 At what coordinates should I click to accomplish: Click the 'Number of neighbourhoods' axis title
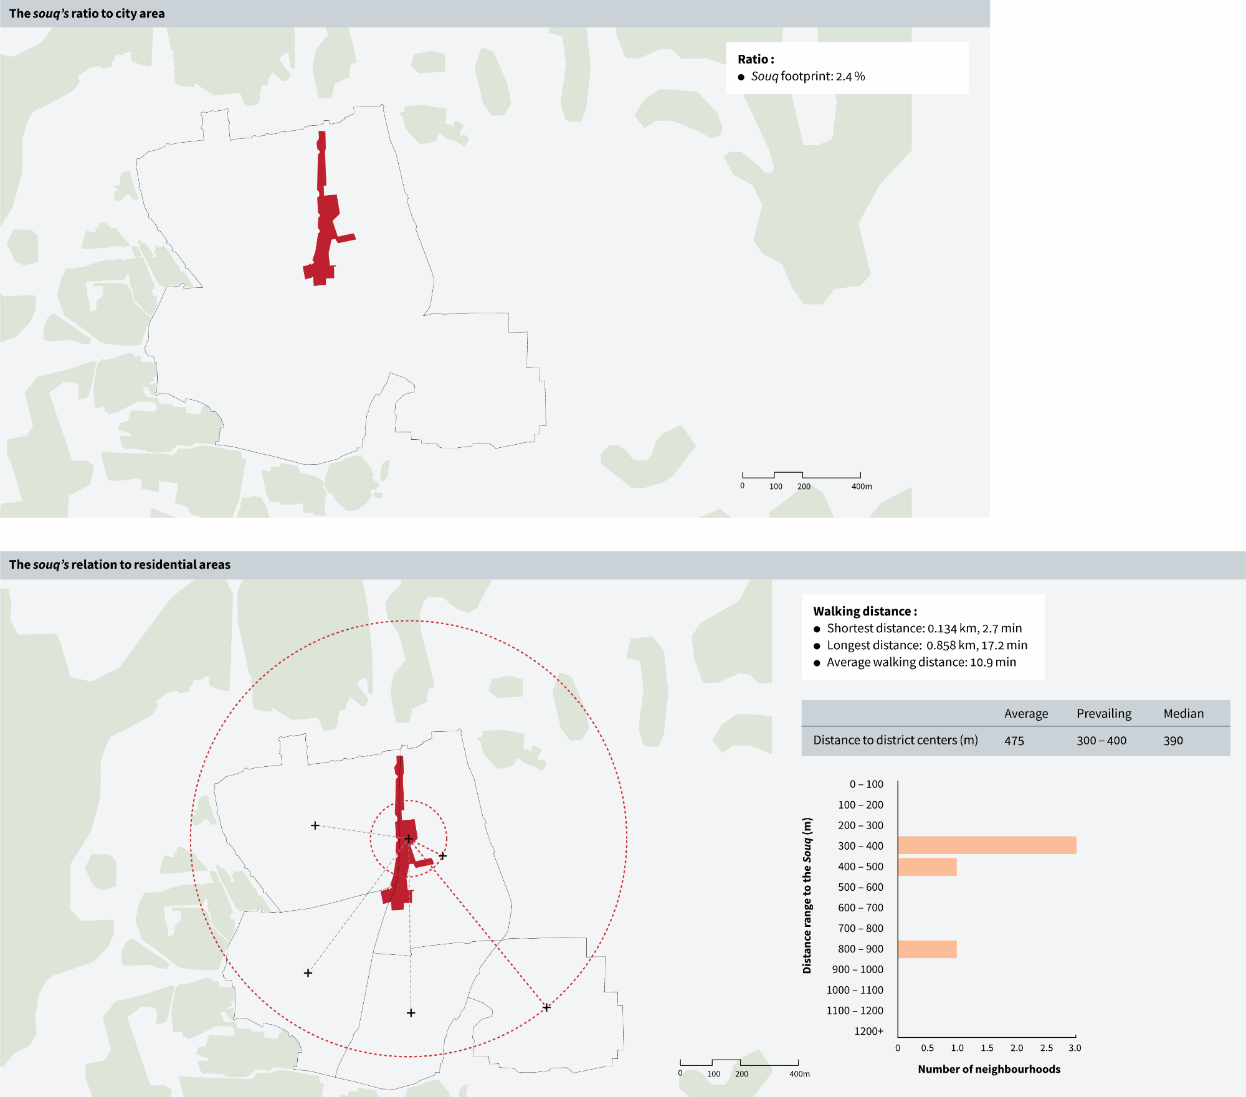(989, 1069)
